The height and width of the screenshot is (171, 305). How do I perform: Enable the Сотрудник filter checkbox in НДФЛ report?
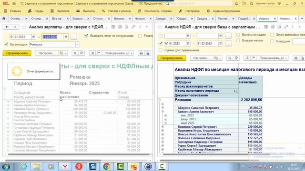tap(272, 41)
